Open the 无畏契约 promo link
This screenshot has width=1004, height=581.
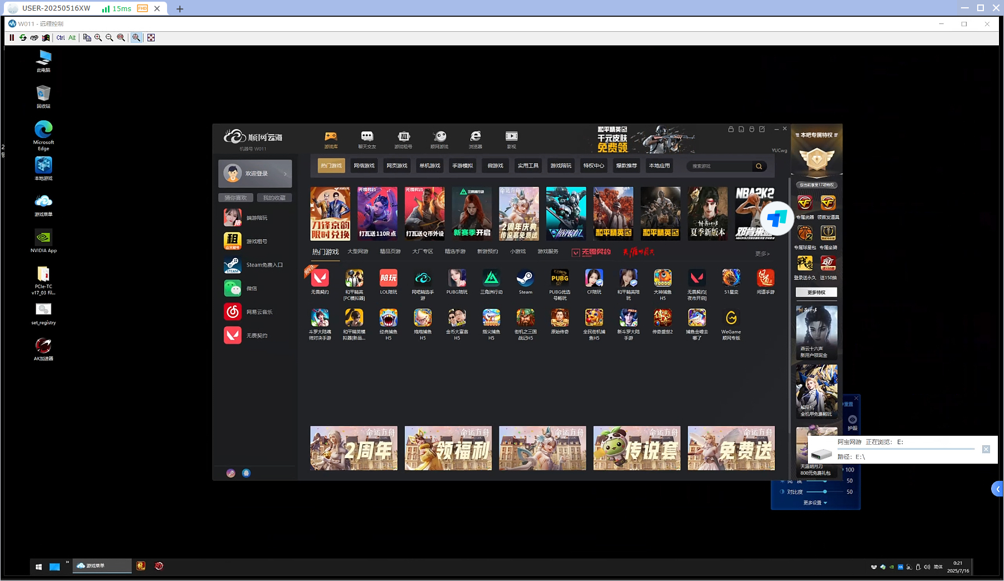click(x=592, y=252)
